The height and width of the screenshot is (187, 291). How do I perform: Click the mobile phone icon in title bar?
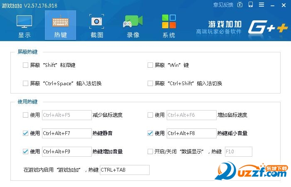251,5
